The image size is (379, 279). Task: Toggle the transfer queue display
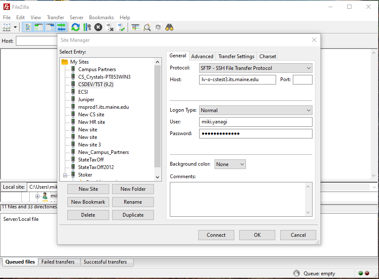(x=61, y=27)
